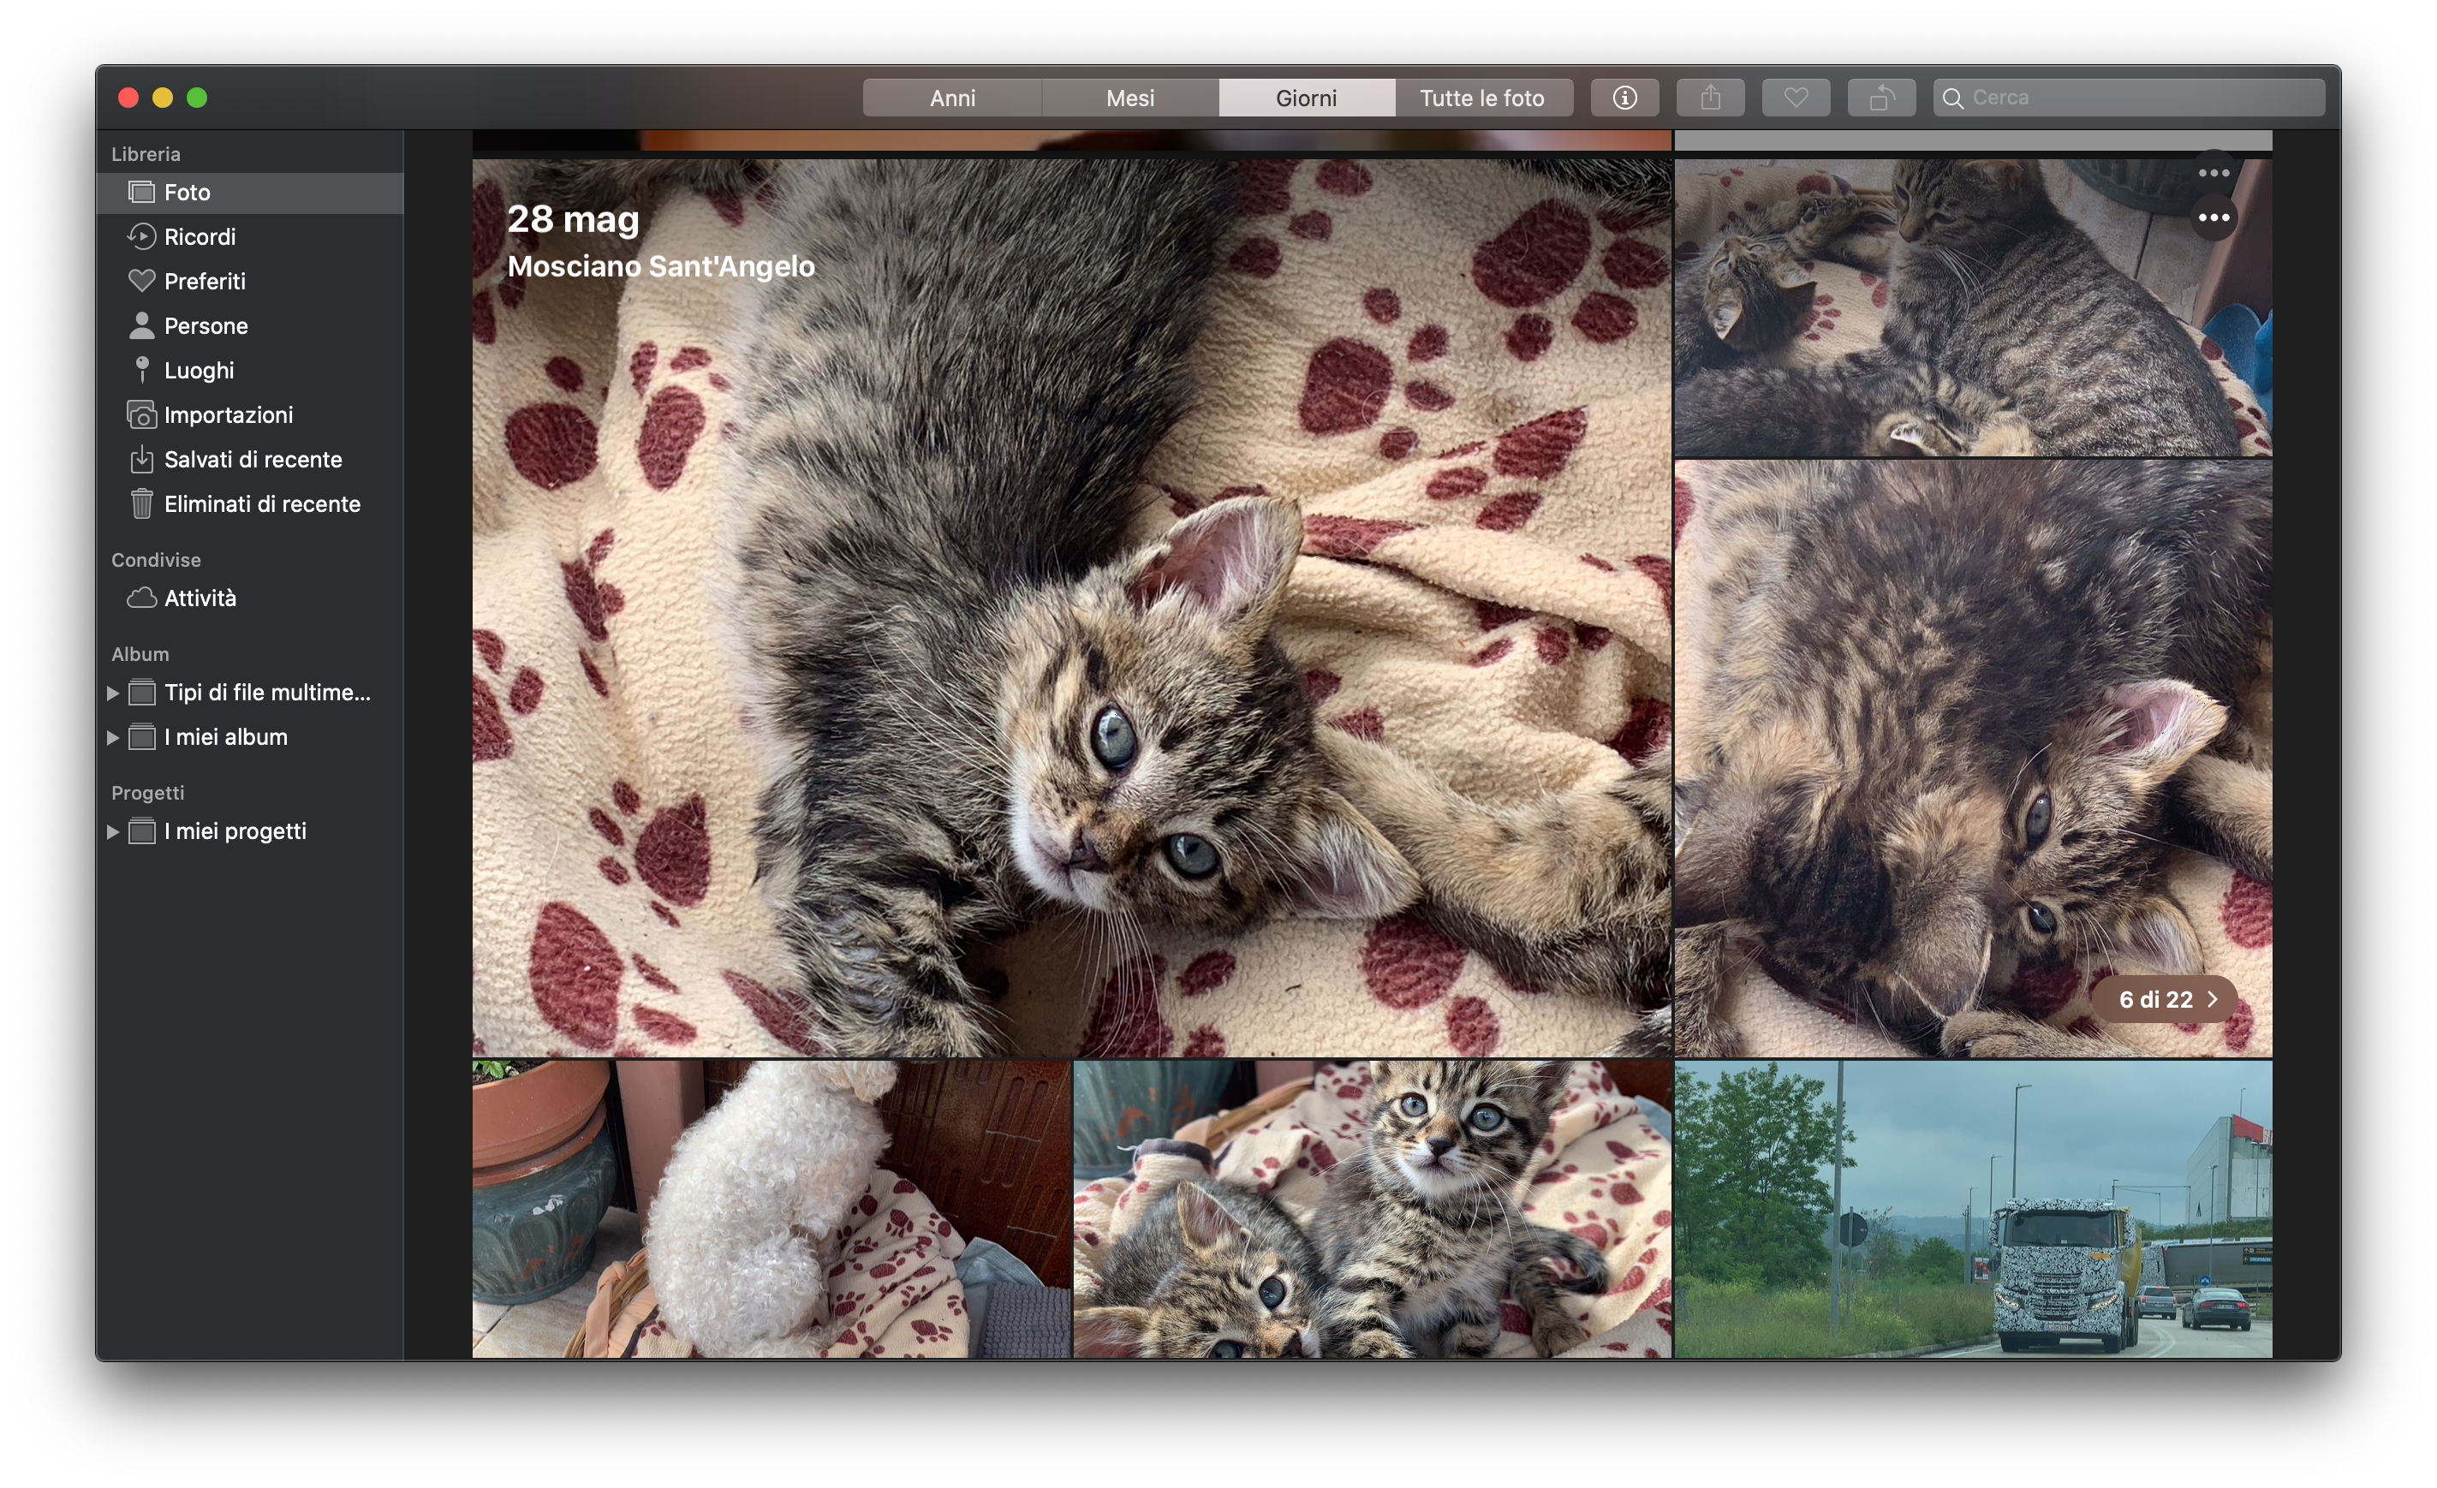The height and width of the screenshot is (1488, 2437).
Task: Click the Rotate icon in the toolbar
Action: pyautogui.click(x=1881, y=98)
